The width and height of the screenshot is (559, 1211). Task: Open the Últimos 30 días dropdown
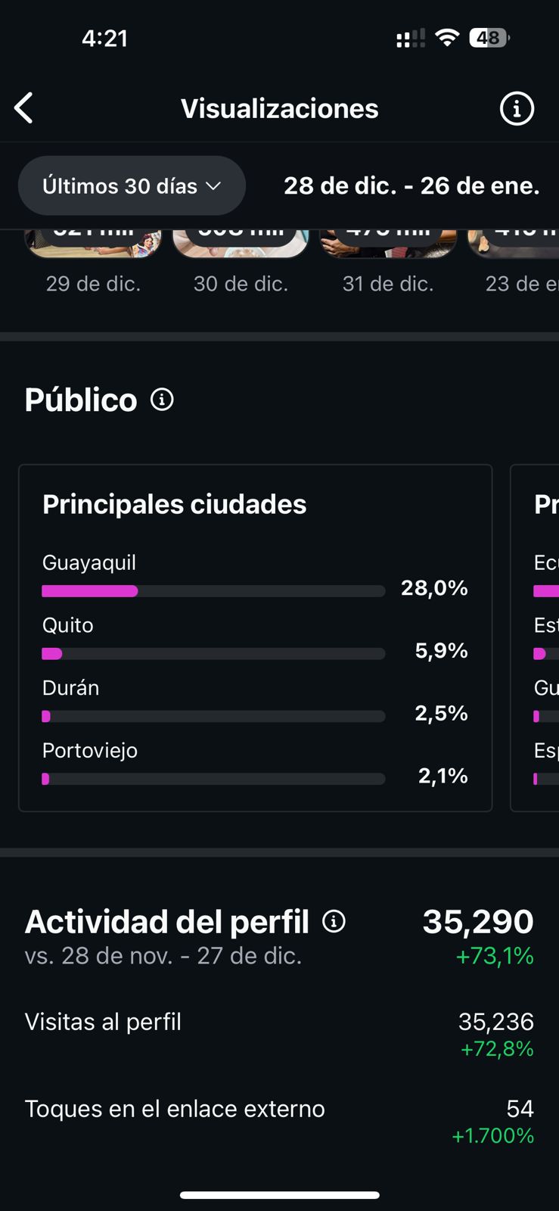pos(132,185)
